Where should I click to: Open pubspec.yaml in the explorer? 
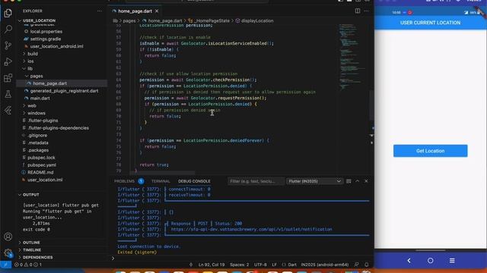42,165
